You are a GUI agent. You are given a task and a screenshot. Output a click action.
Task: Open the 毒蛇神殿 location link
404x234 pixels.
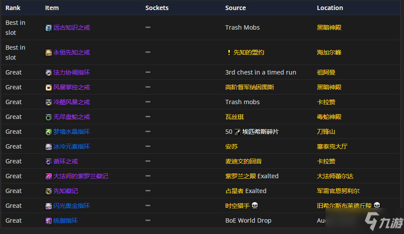click(329, 117)
